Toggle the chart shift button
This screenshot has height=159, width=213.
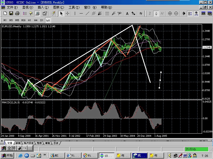tap(190, 14)
